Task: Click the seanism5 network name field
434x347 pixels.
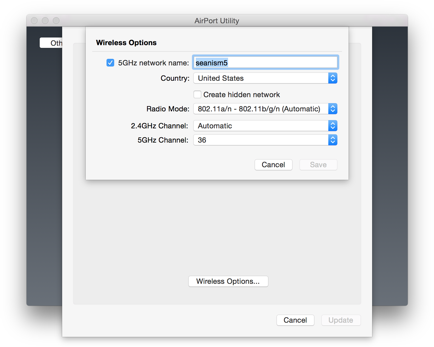Action: [x=265, y=63]
